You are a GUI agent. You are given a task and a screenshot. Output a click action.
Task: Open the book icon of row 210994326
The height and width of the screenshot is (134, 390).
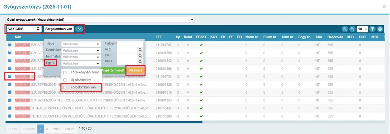(10, 84)
